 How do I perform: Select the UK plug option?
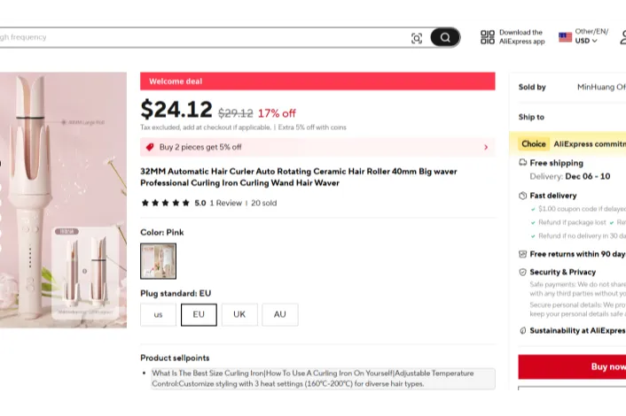[x=239, y=315]
